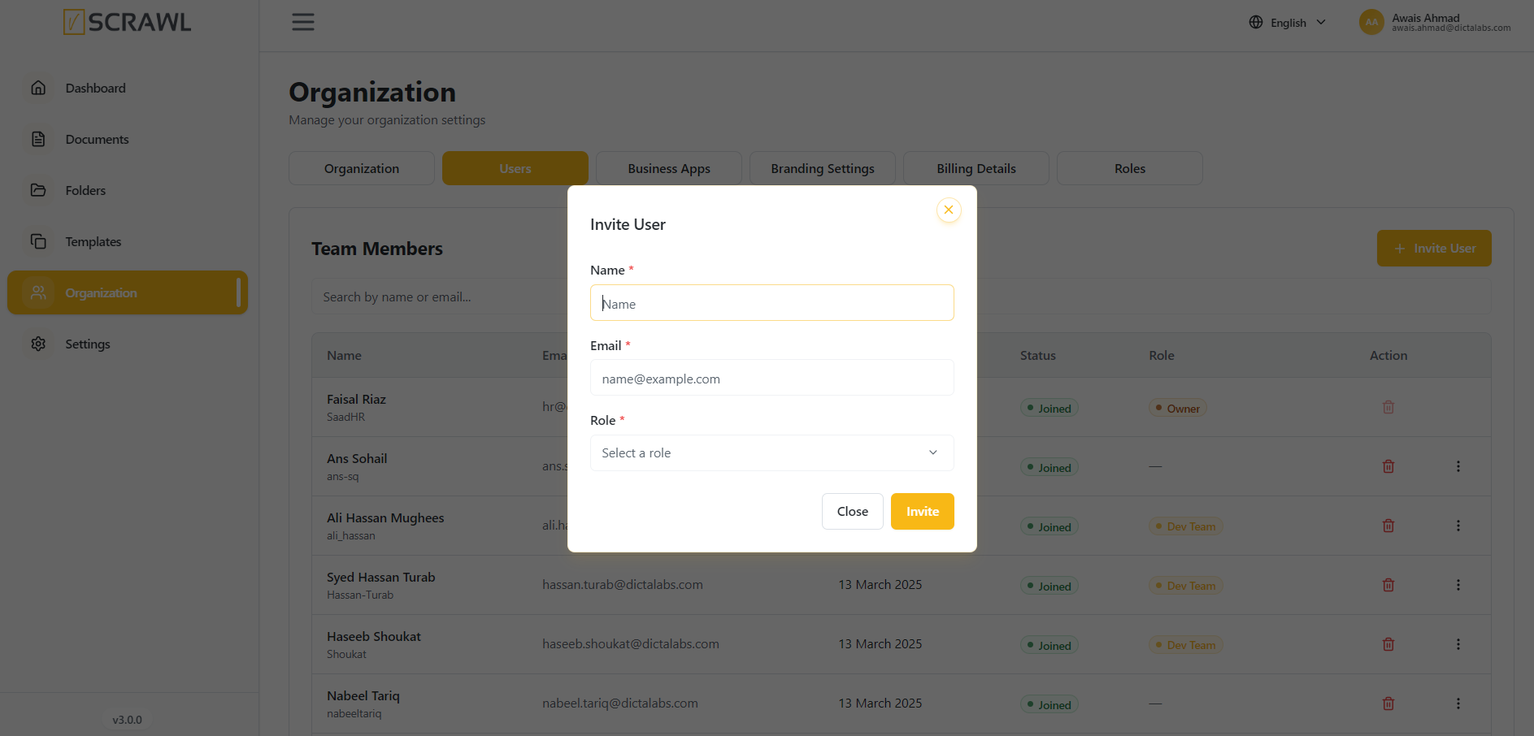1534x736 pixels.
Task: Open the Roles tab
Action: (1130, 168)
